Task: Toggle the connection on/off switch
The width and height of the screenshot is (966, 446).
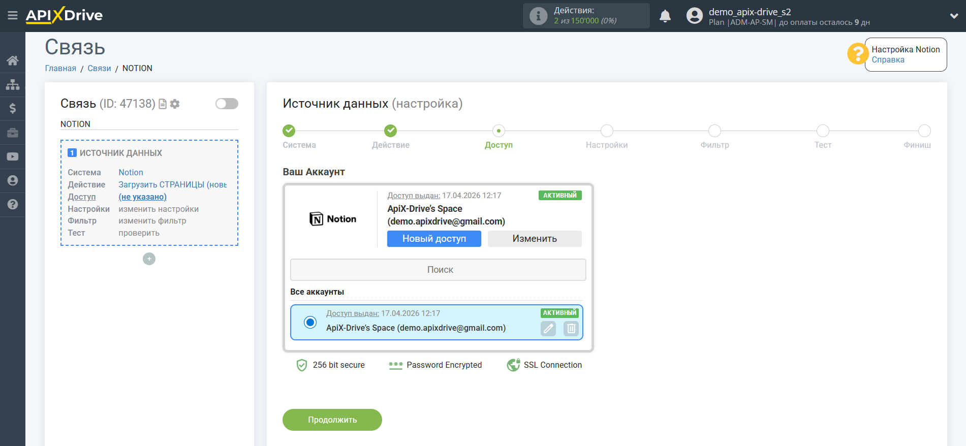Action: pos(227,104)
